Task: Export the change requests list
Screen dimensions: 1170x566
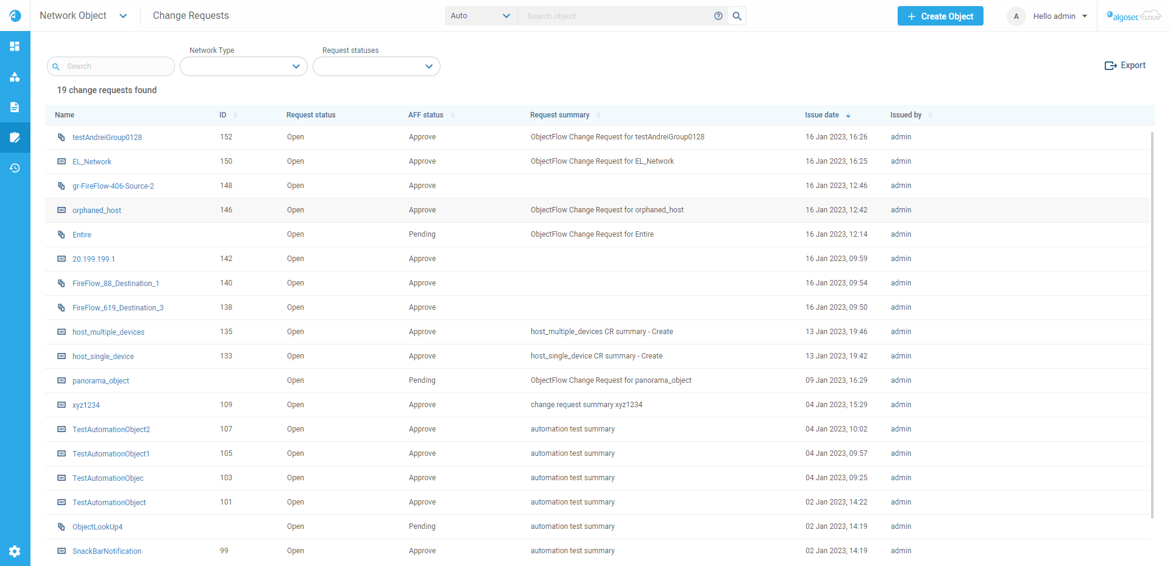Action: click(x=1125, y=65)
